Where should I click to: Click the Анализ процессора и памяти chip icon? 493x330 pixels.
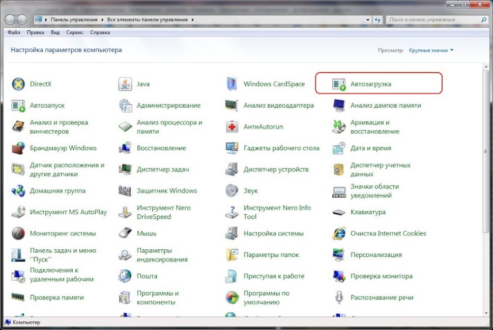[x=125, y=127]
